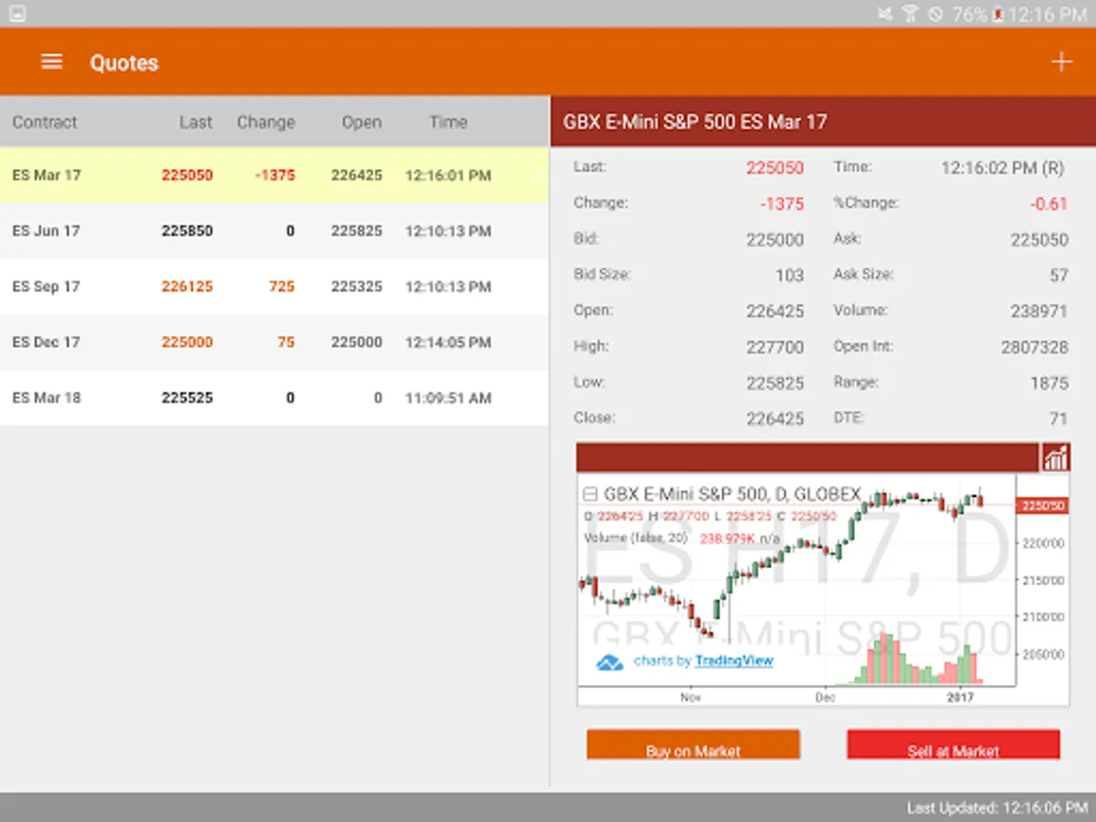This screenshot has width=1096, height=822.
Task: Tap the Last Updated status text
Action: pyautogui.click(x=996, y=808)
